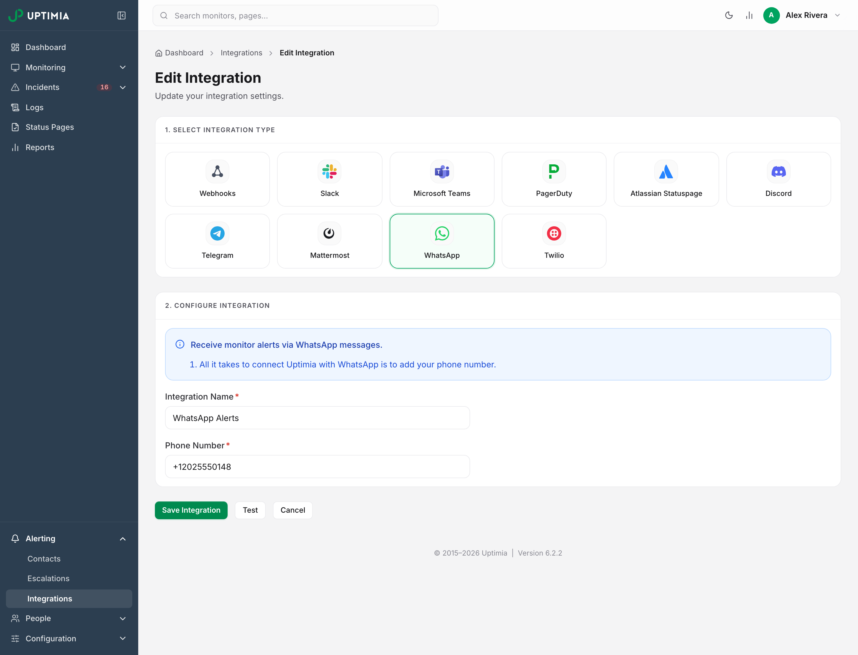Go to Dashboard in the sidebar

point(69,47)
